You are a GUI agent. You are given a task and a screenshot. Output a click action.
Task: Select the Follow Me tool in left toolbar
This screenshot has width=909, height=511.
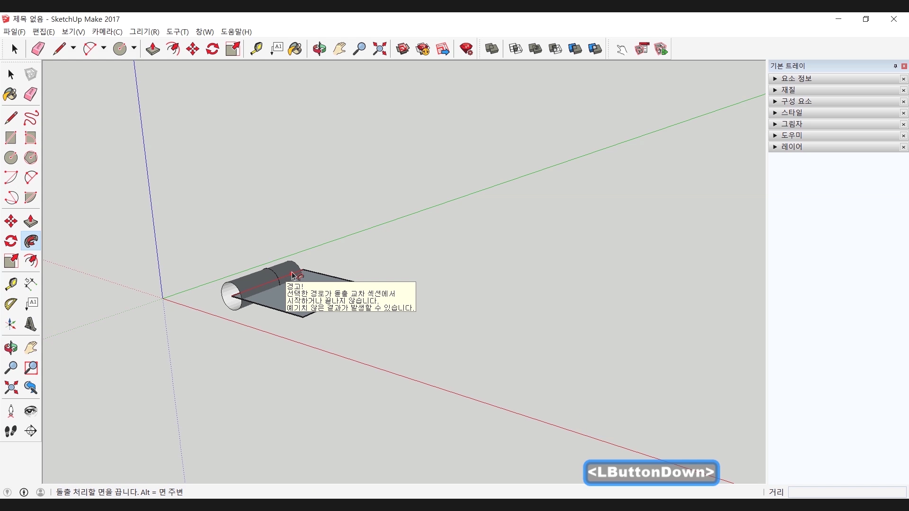coord(31,241)
